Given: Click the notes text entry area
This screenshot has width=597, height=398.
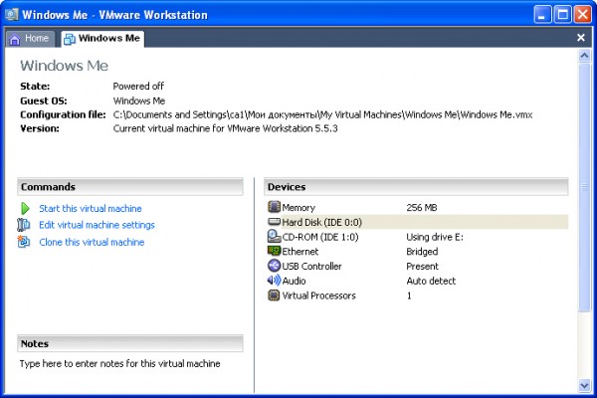Looking at the screenshot, I should point(129,364).
